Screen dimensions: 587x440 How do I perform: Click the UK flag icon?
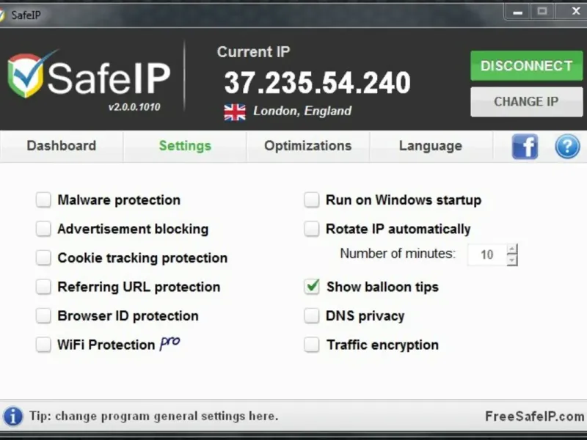[235, 111]
